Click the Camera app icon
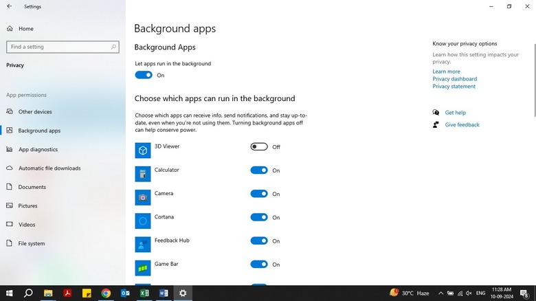 142,197
